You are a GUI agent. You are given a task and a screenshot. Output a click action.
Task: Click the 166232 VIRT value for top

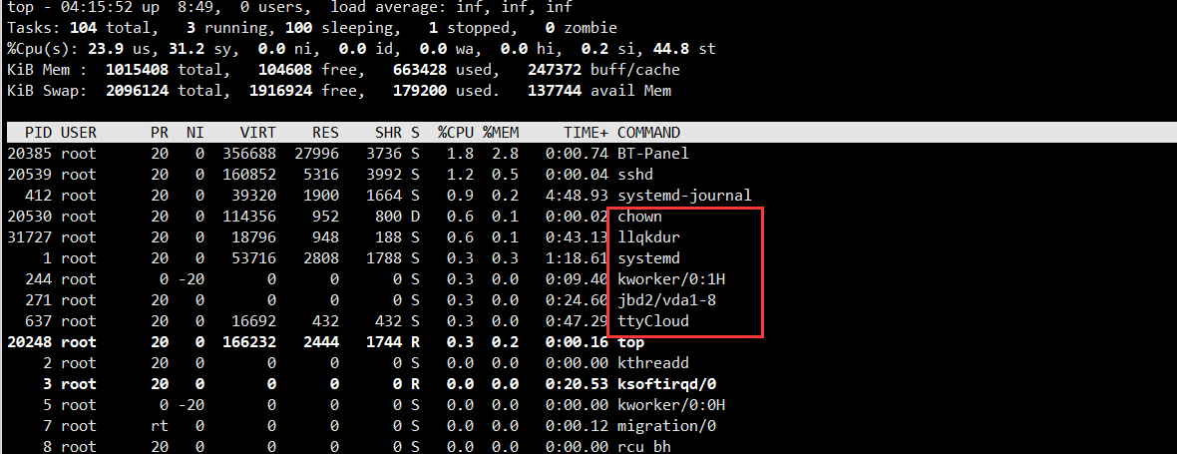pos(249,342)
